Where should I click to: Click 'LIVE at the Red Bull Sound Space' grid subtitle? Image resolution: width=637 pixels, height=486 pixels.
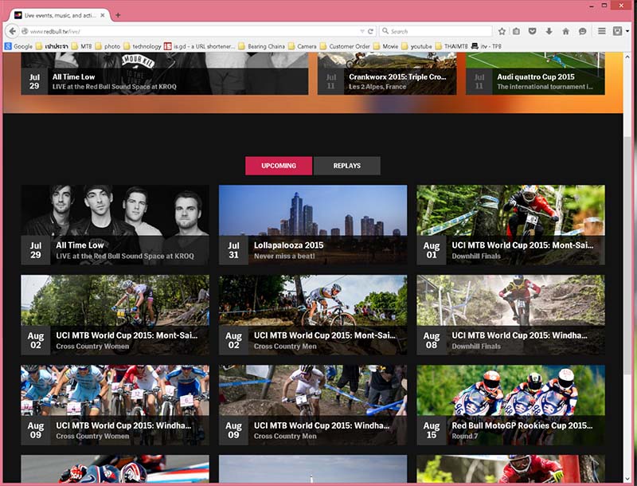tap(125, 256)
